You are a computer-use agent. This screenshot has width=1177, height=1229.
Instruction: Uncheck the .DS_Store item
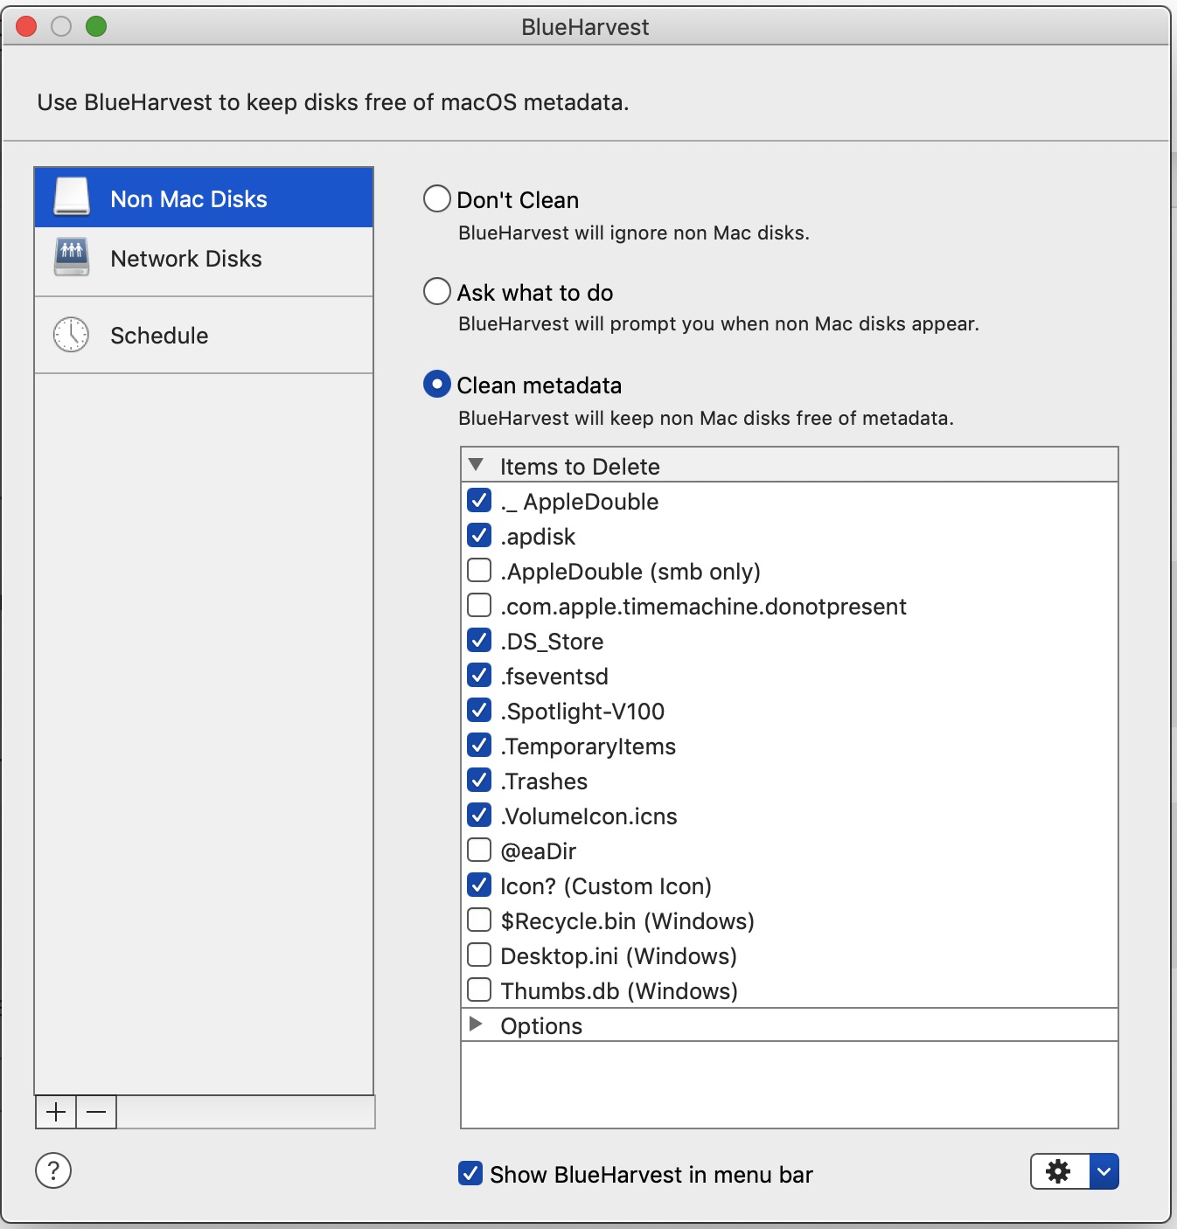coord(479,641)
